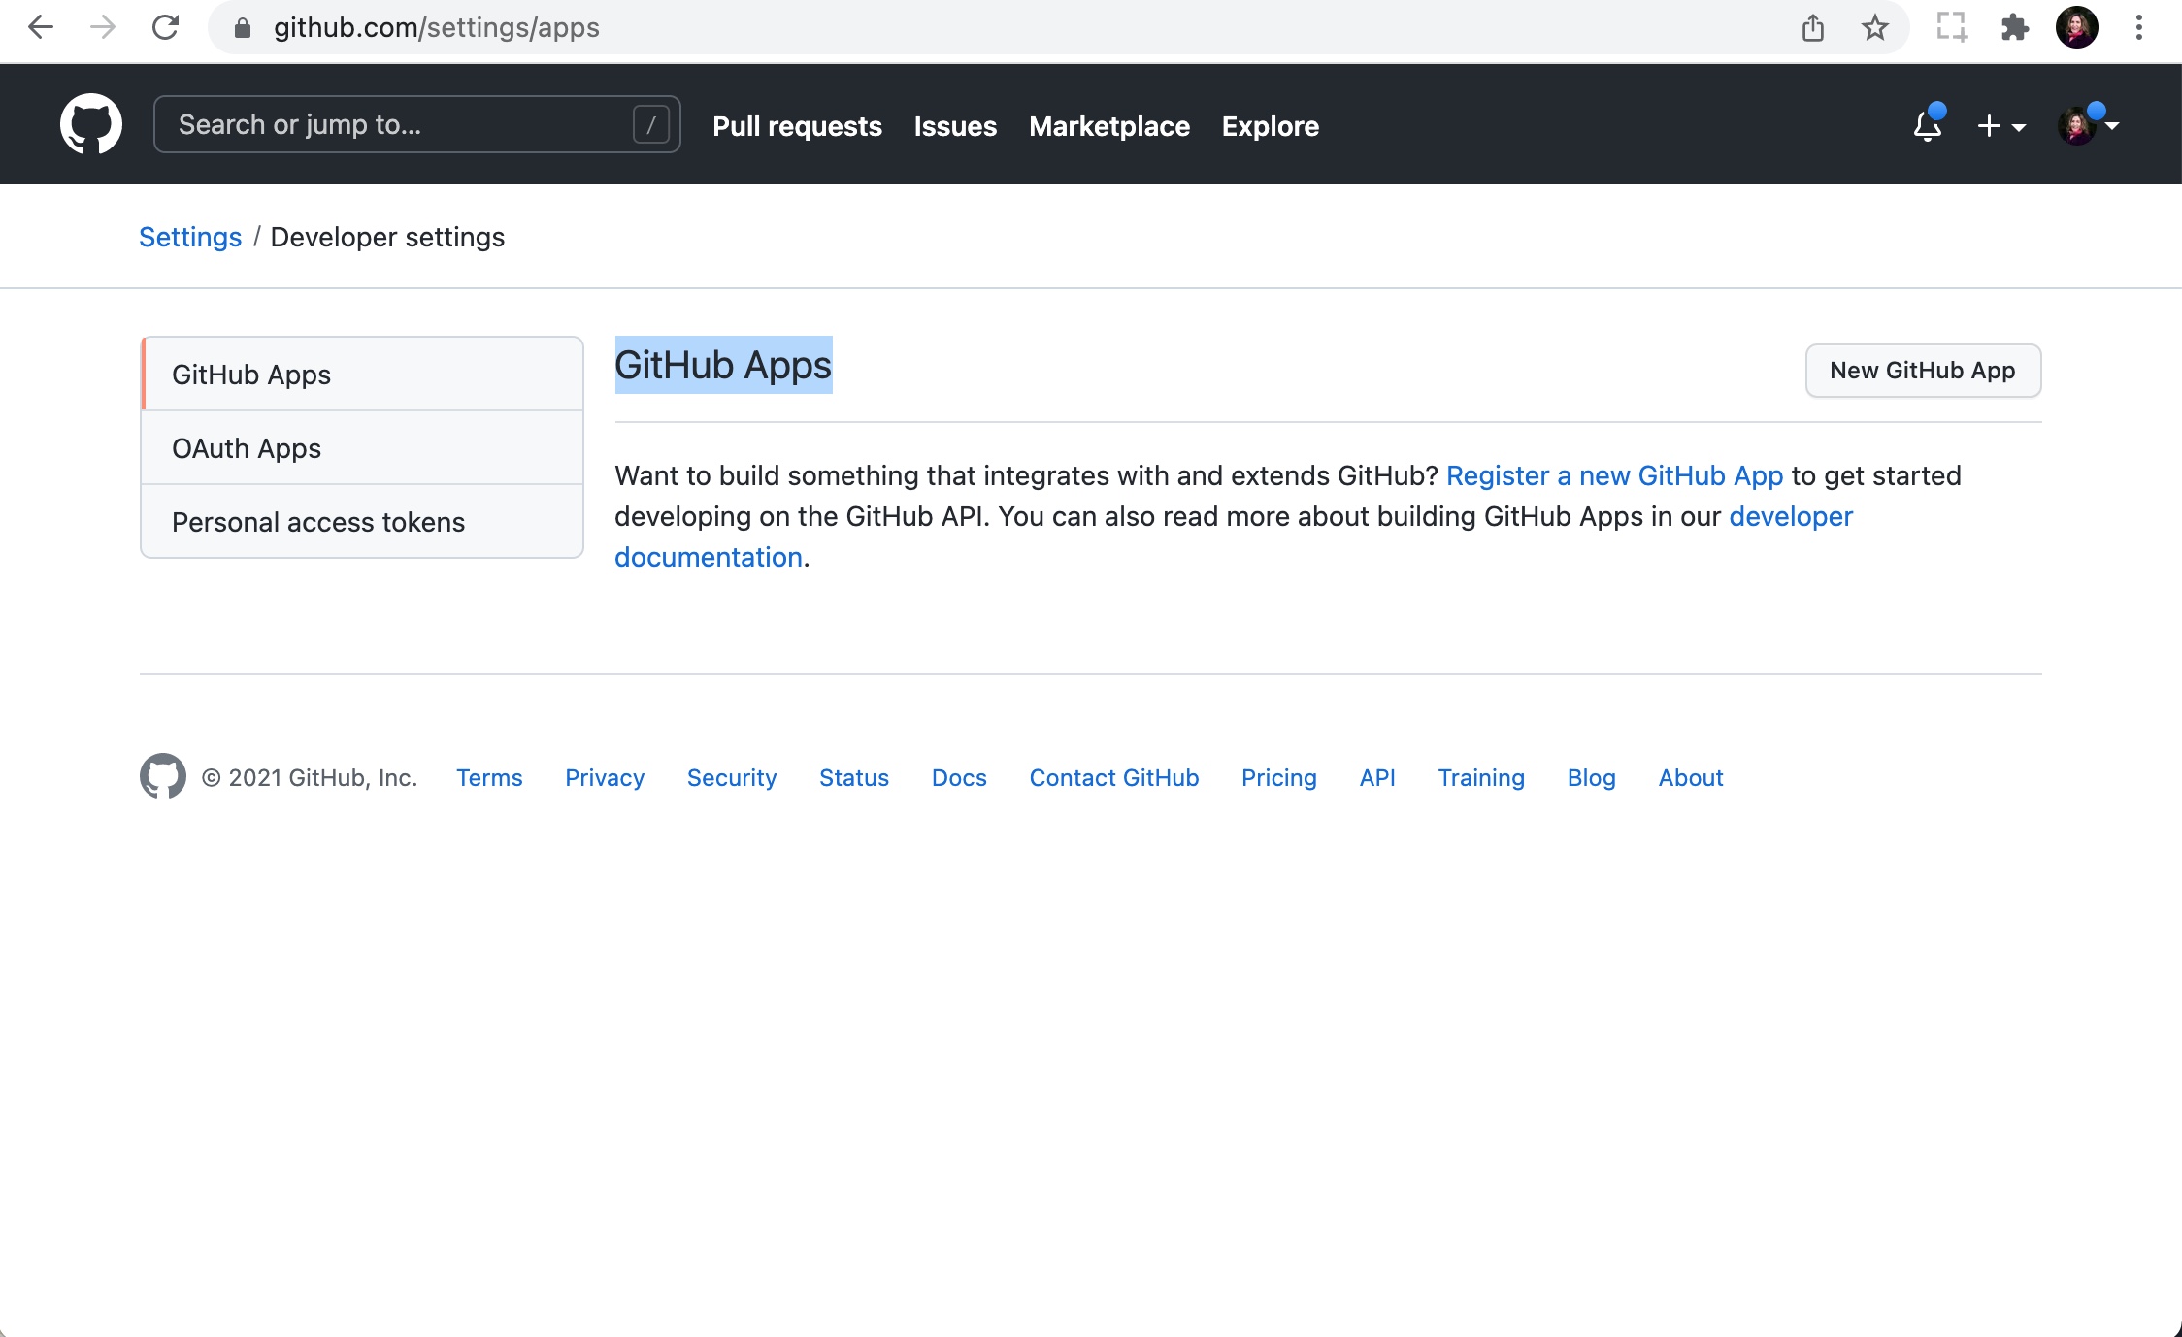Go to Marketplace from the top navigation
2182x1337 pixels.
tap(1109, 126)
